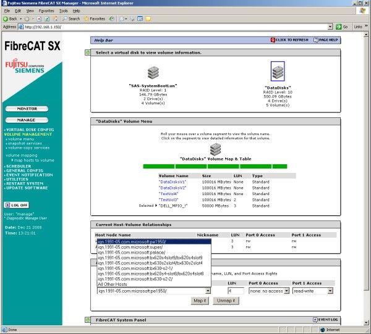Open Update Software in the sidebar
Screen dimensions: 371x334
(27, 188)
